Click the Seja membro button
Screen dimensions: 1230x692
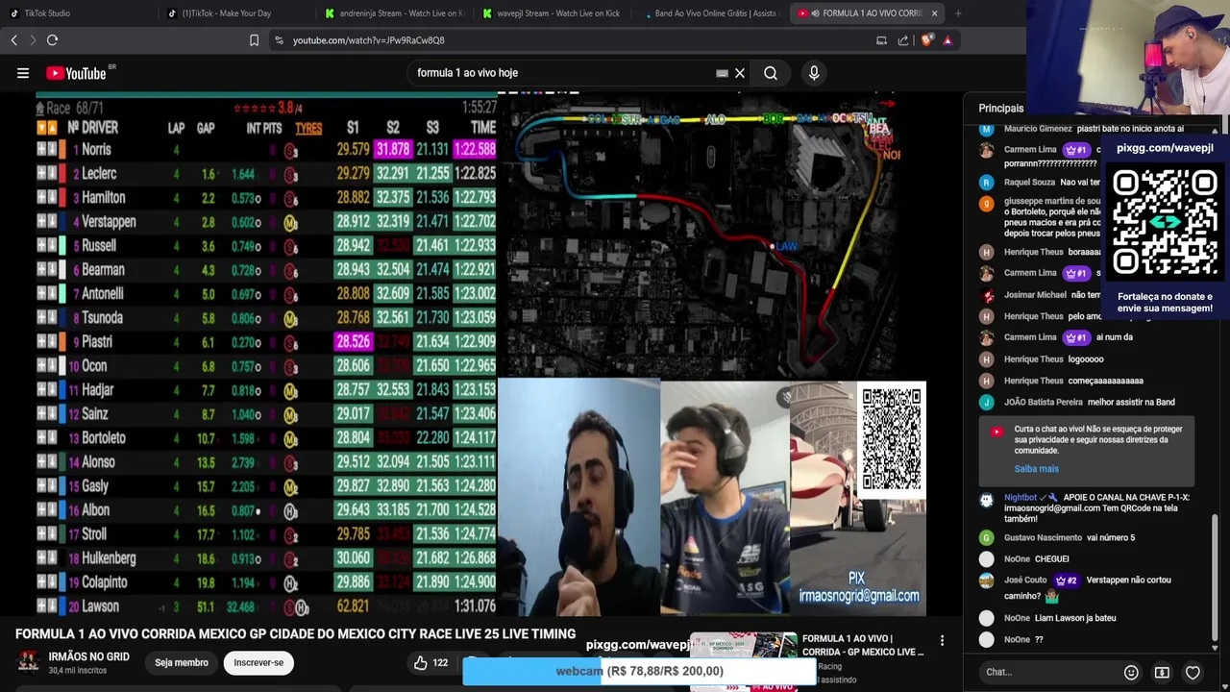[182, 662]
